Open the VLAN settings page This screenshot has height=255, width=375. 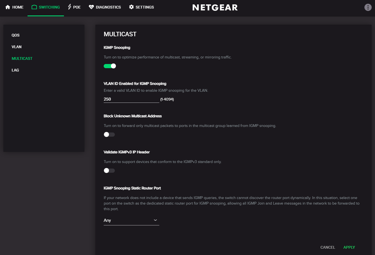[17, 47]
